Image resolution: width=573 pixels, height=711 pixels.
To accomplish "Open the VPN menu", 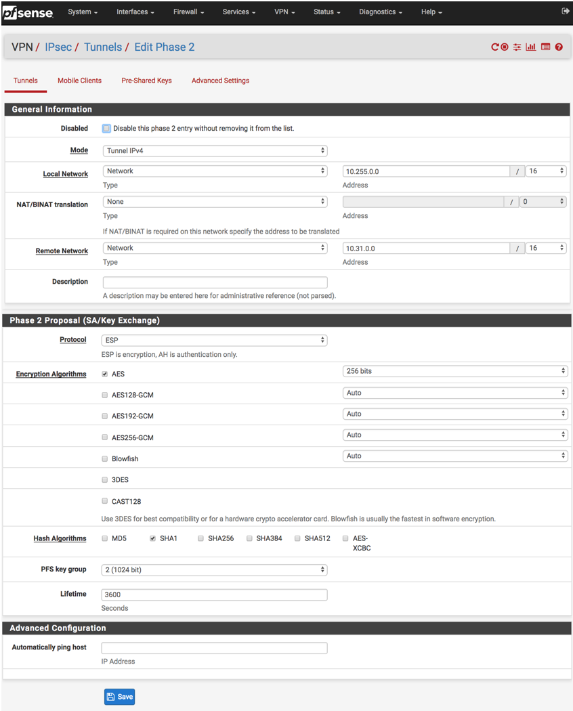I will tap(284, 12).
